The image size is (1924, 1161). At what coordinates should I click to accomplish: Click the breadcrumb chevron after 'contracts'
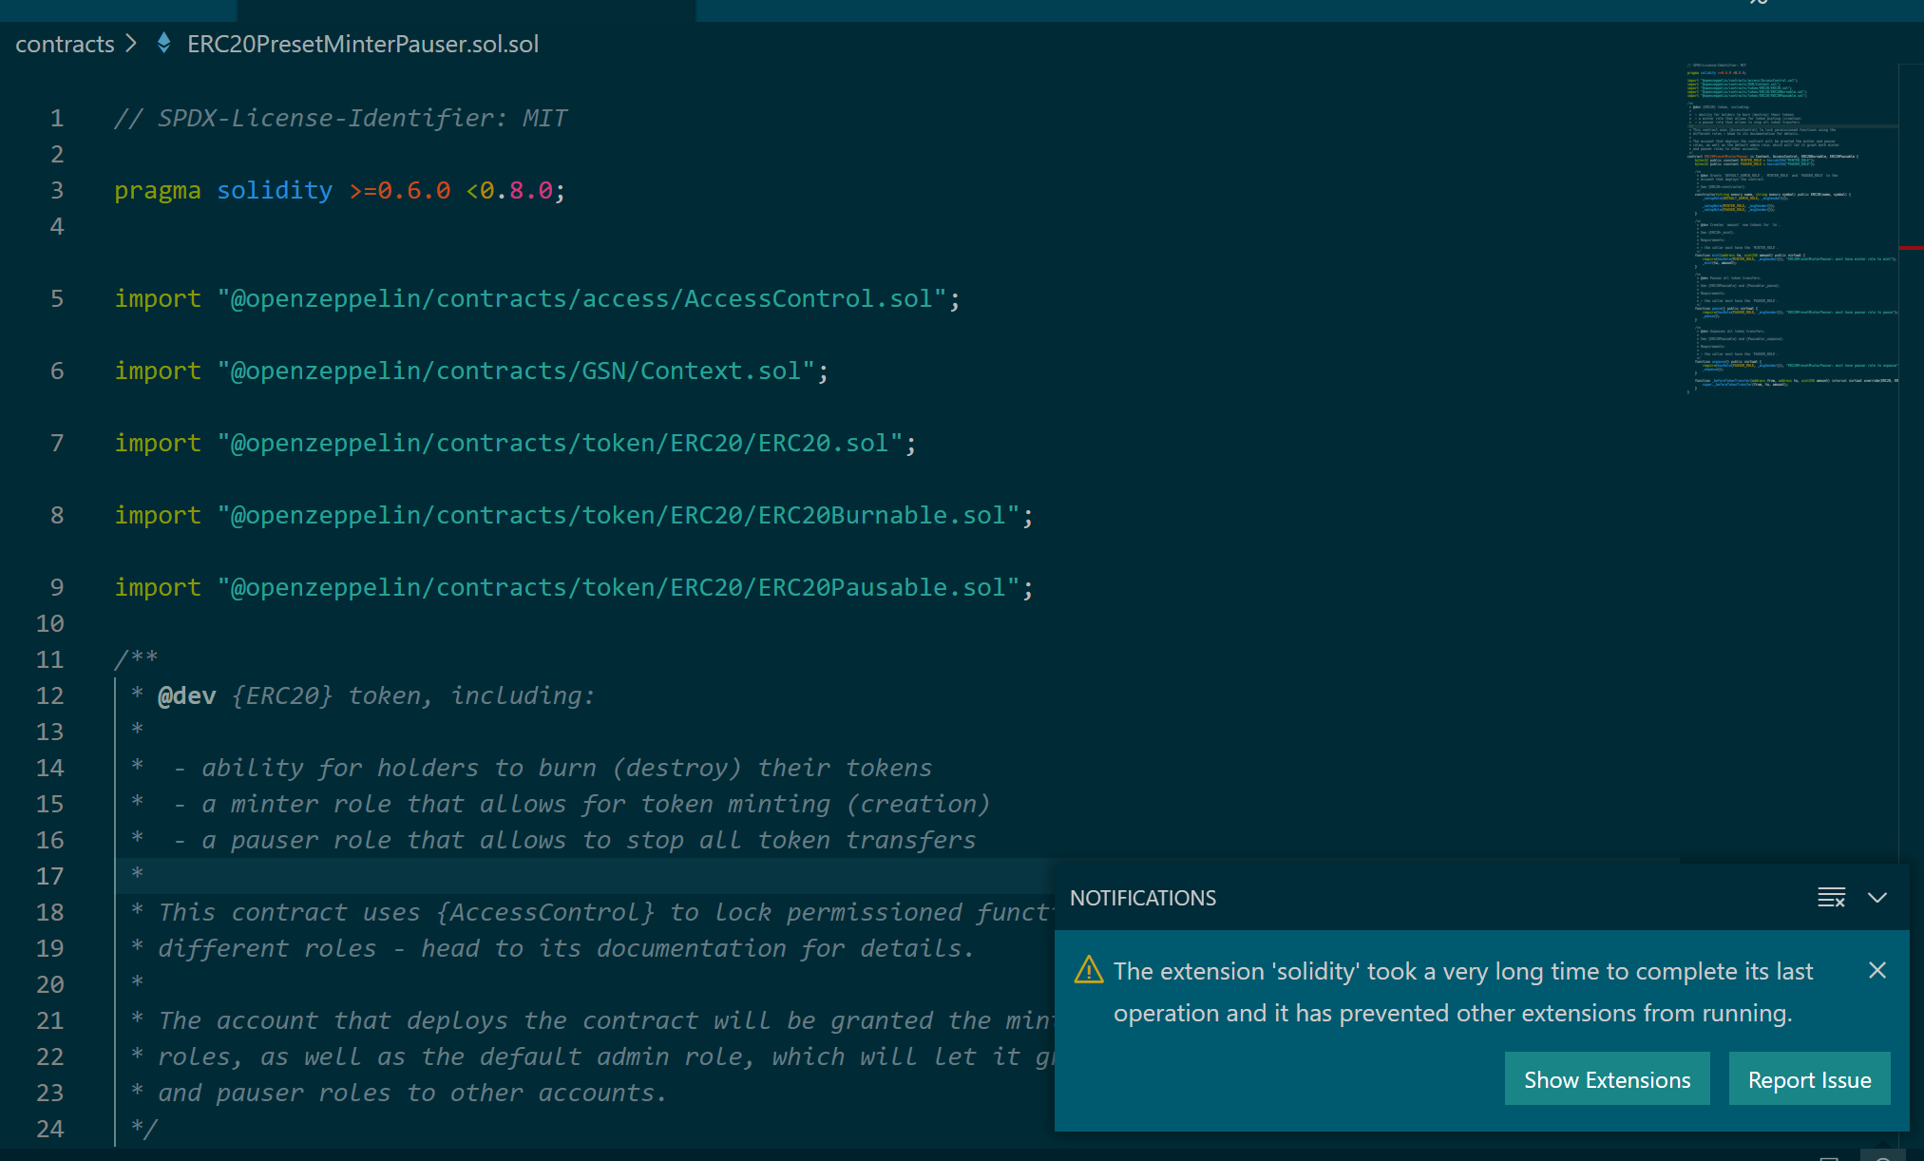(x=131, y=44)
